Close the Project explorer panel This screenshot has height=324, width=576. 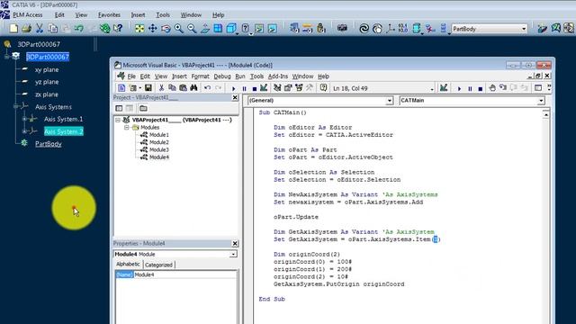pyautogui.click(x=235, y=97)
